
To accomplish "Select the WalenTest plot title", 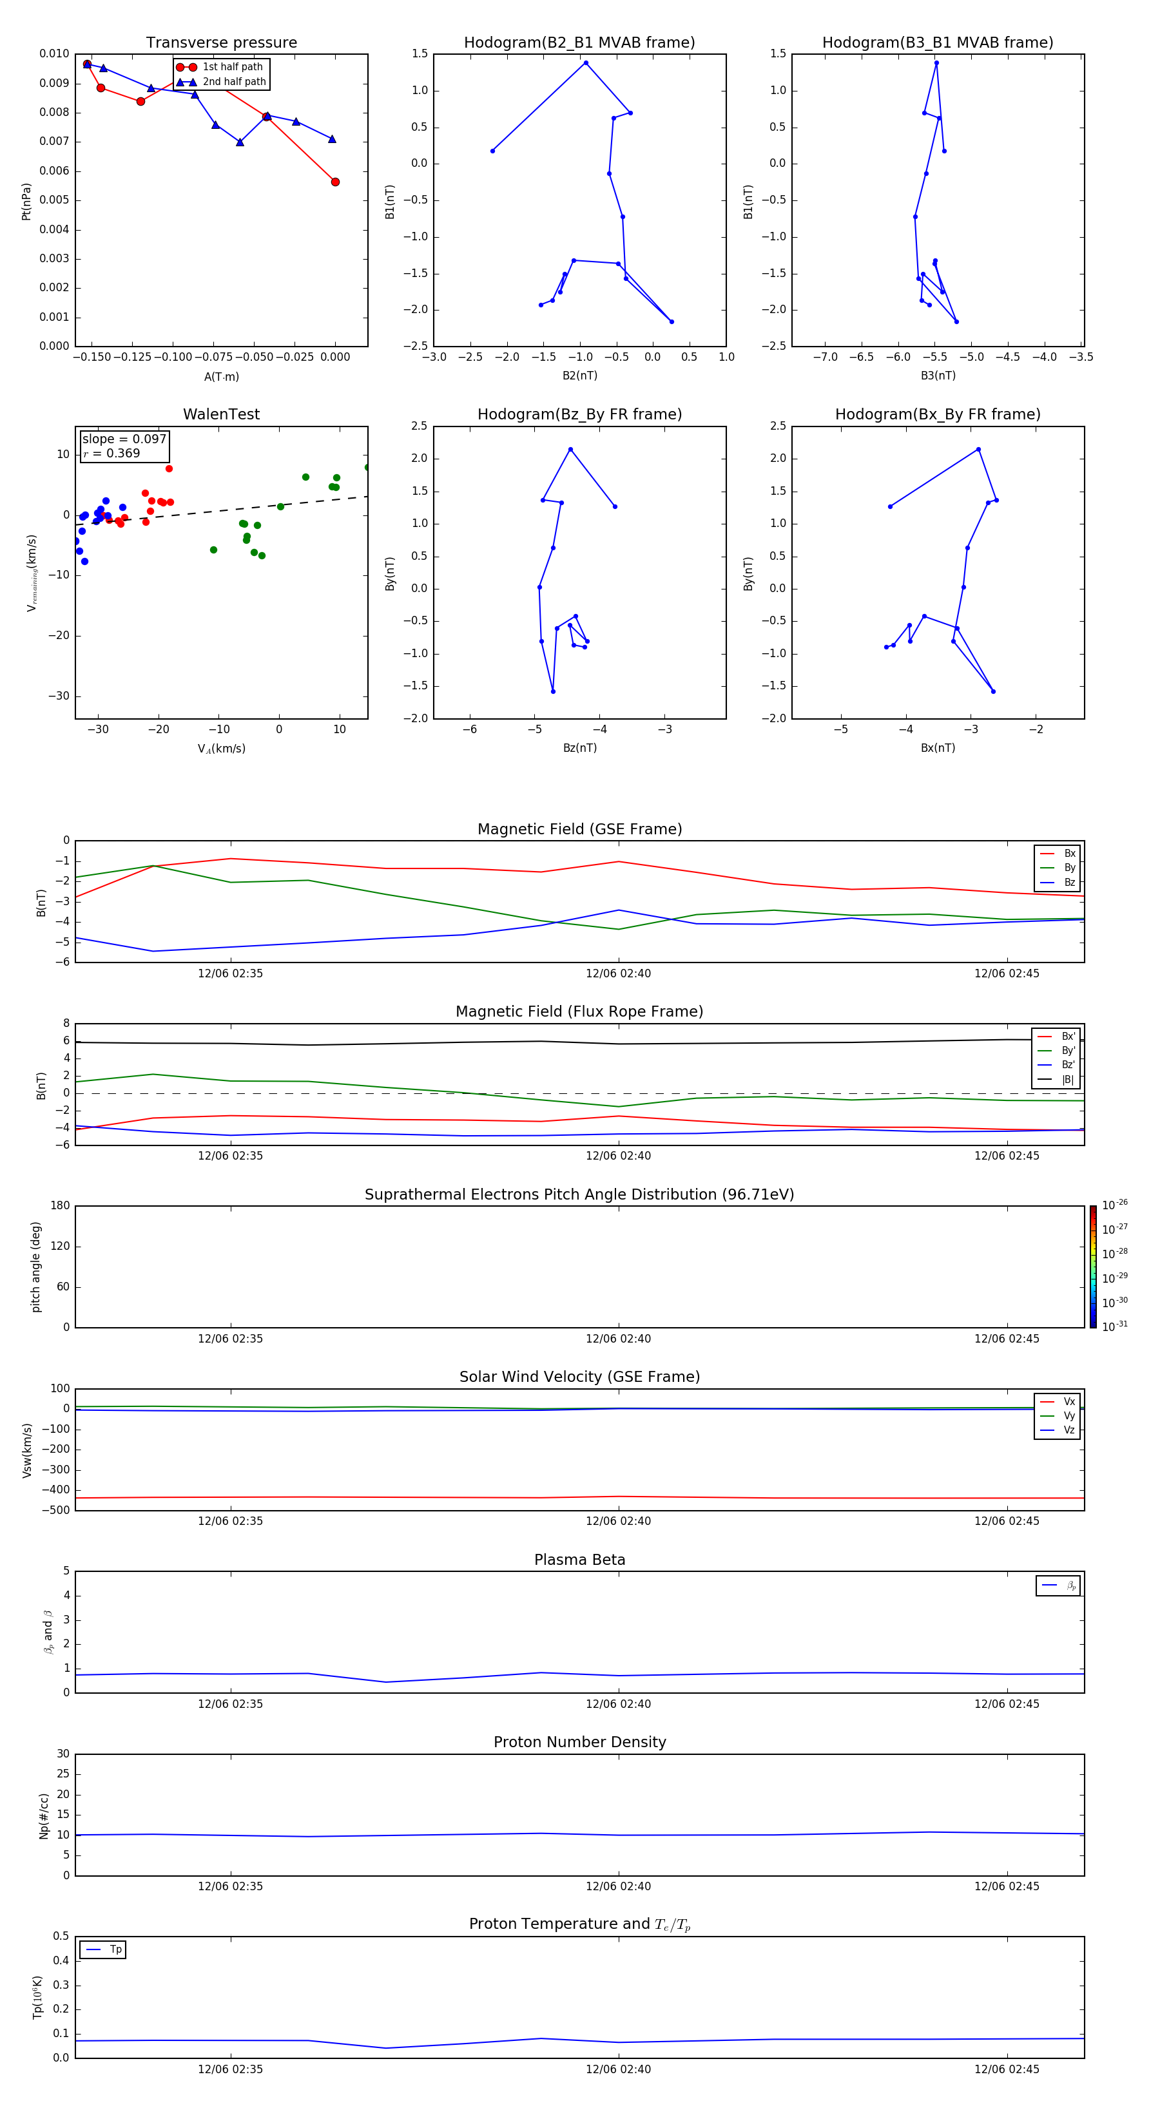I will coord(221,414).
